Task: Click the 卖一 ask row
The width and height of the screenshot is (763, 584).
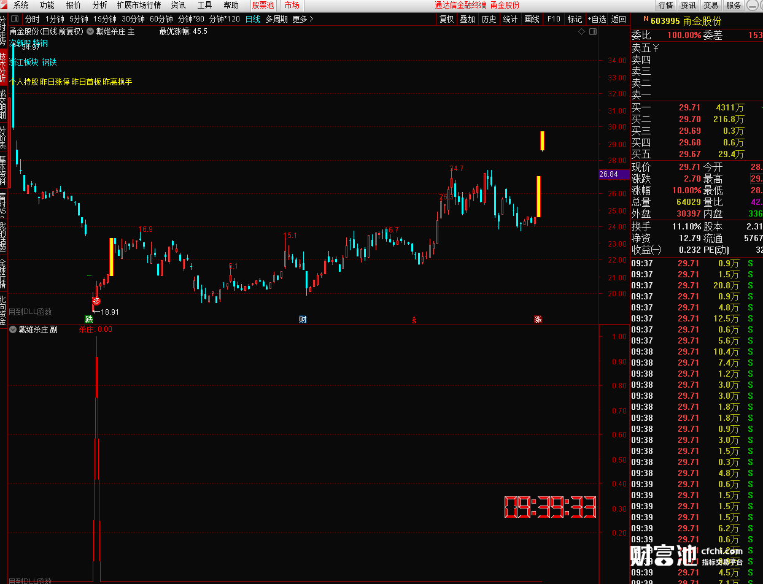Action: pyautogui.click(x=696, y=94)
